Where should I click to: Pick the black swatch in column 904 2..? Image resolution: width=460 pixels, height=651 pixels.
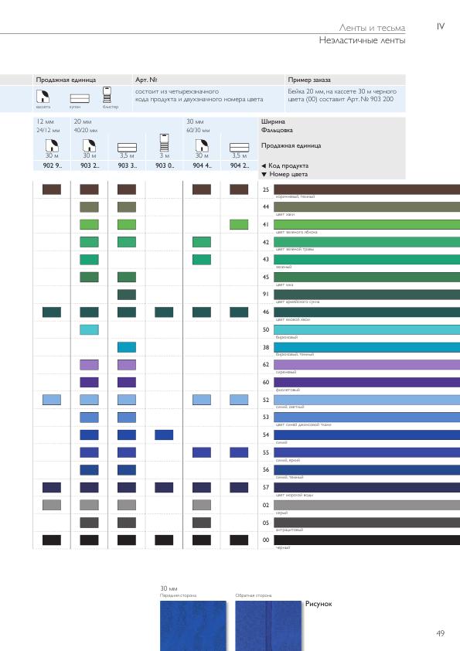(239, 540)
